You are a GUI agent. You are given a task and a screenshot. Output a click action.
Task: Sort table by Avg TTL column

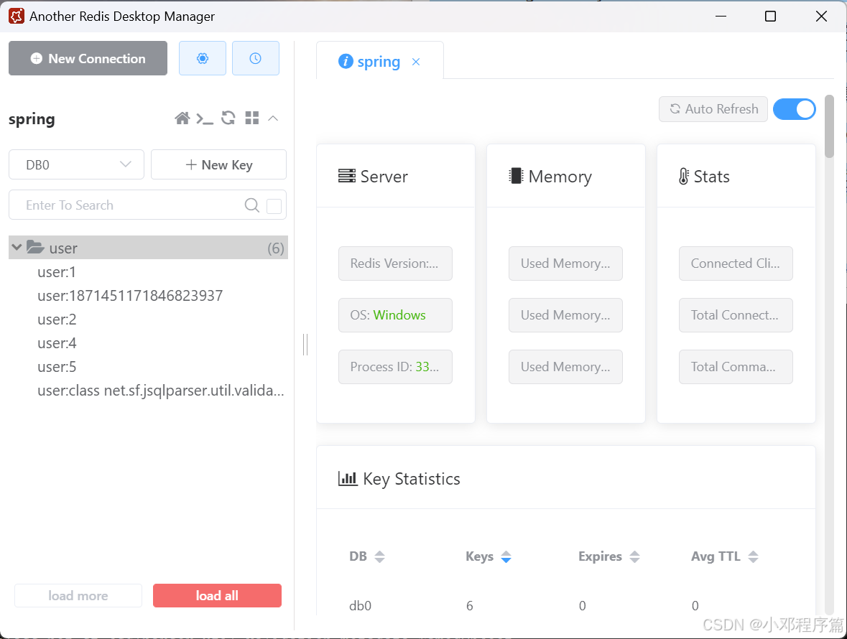[x=753, y=556]
